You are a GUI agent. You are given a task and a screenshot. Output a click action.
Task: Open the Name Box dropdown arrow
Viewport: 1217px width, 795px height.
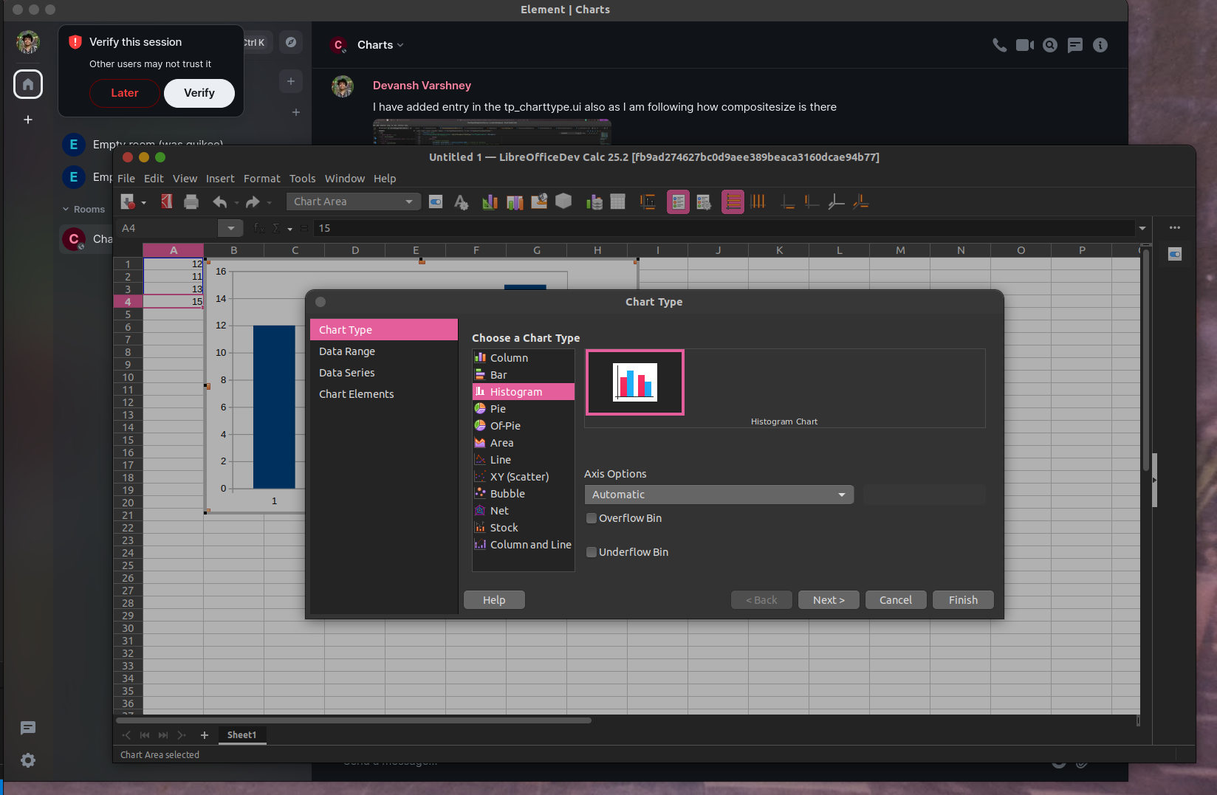point(230,228)
